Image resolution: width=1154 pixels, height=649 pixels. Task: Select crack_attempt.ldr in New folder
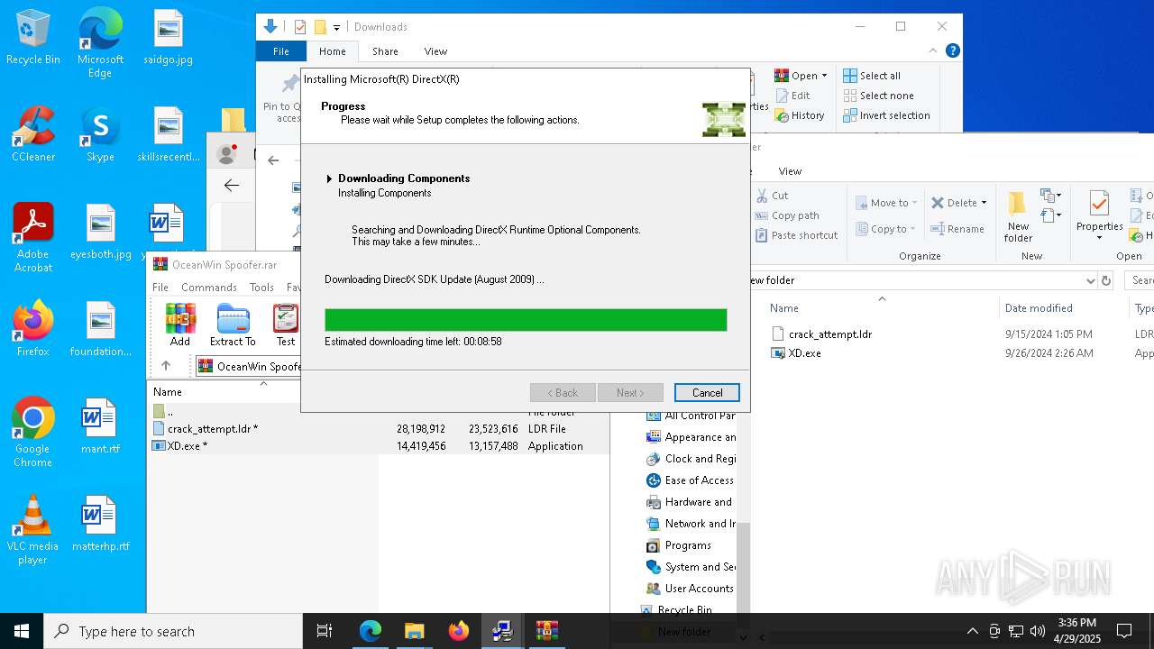(821, 334)
